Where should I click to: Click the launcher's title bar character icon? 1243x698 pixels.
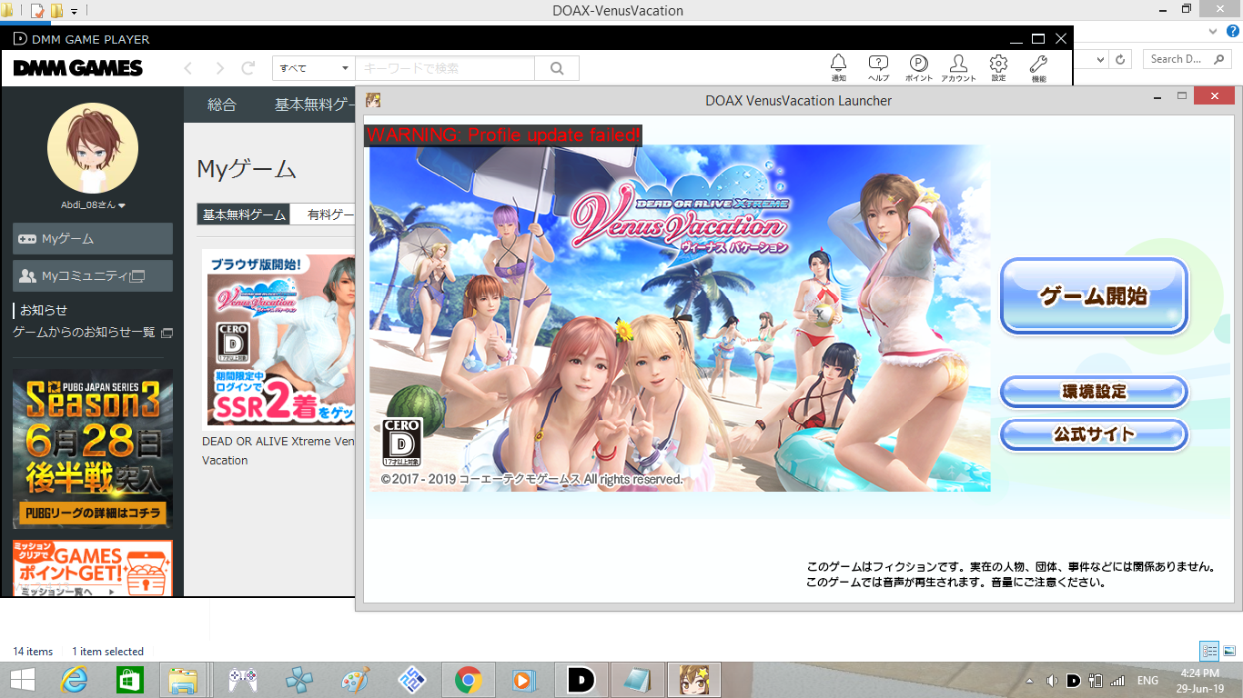click(x=373, y=100)
